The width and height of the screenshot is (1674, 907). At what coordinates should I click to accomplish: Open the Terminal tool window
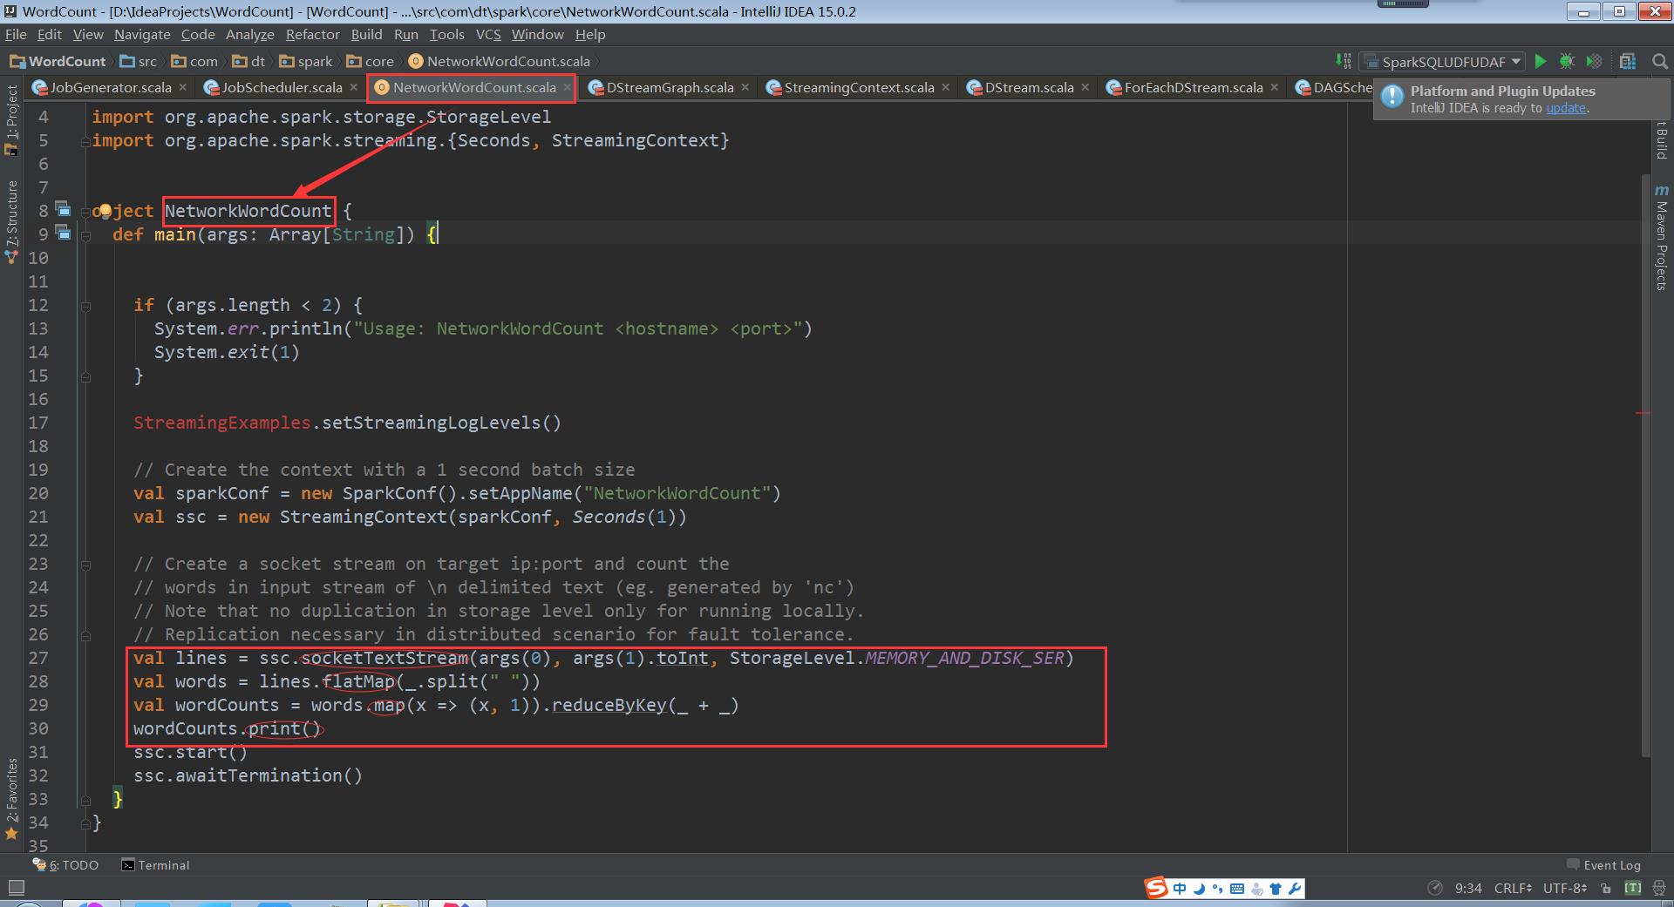pos(155,865)
